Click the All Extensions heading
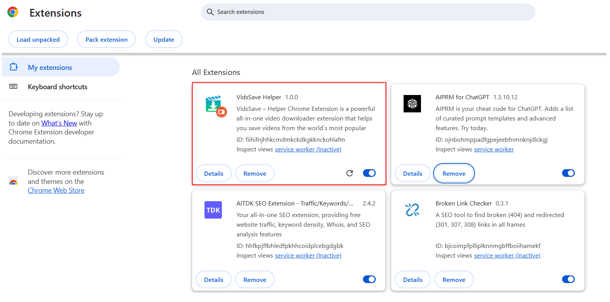 [x=216, y=72]
